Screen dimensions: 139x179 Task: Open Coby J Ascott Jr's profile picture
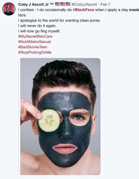[9, 9]
